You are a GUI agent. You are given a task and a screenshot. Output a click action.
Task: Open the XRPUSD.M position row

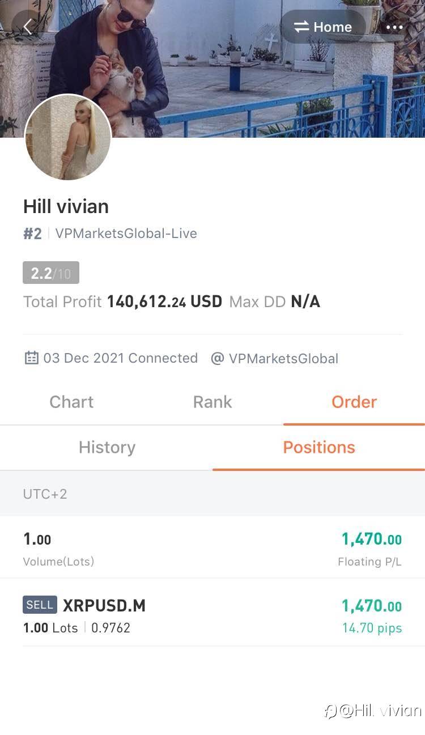pyautogui.click(x=212, y=615)
